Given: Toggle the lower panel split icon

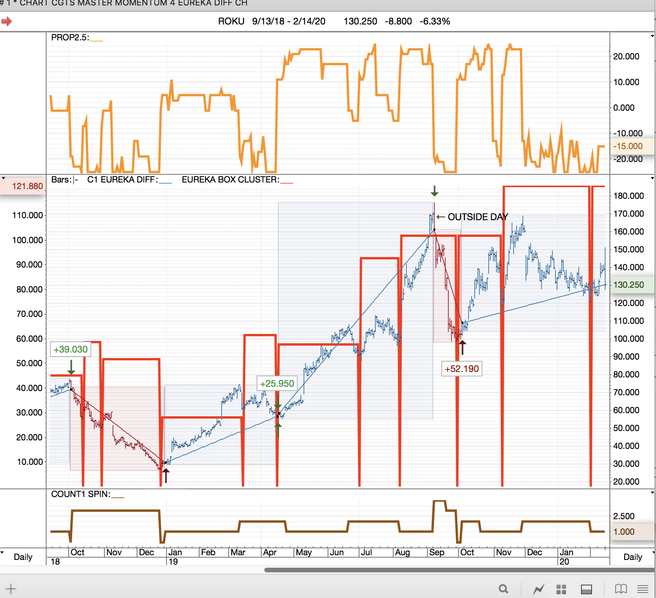Looking at the screenshot, I should pos(586,589).
